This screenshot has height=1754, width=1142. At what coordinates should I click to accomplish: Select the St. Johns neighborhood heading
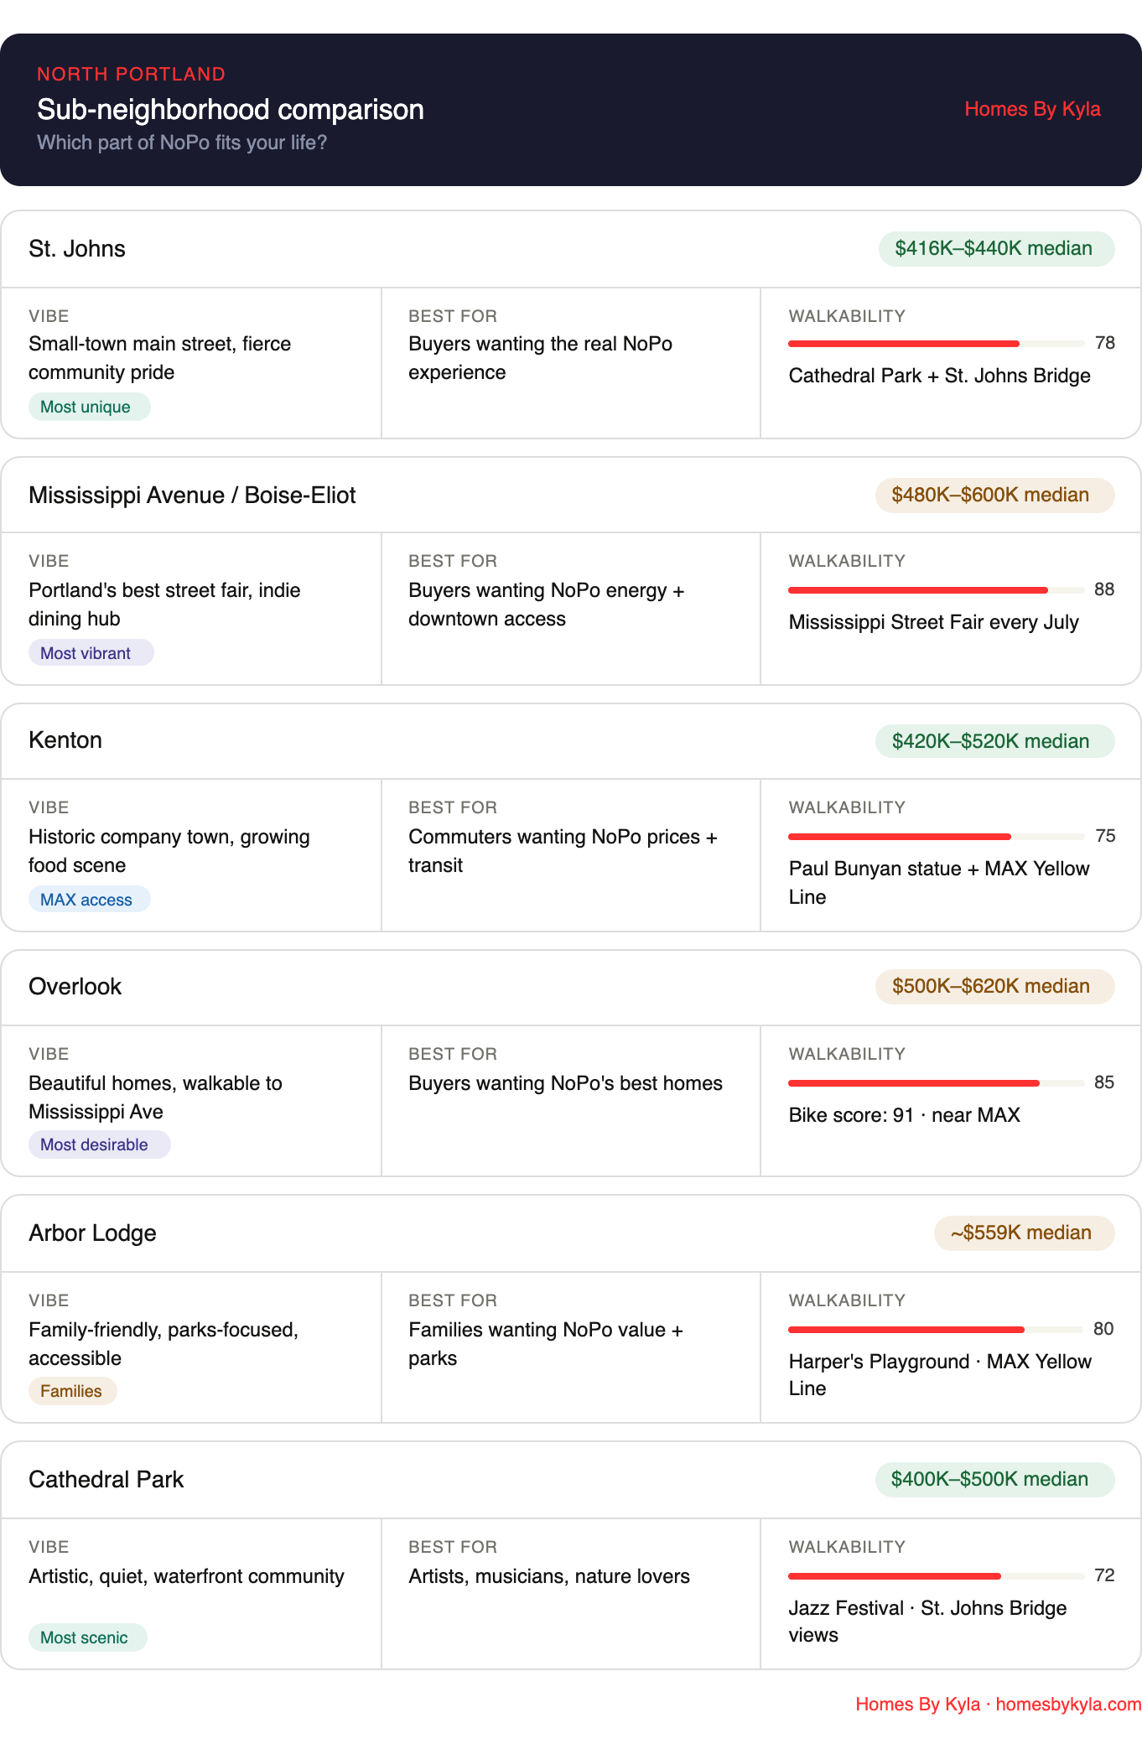(x=77, y=249)
